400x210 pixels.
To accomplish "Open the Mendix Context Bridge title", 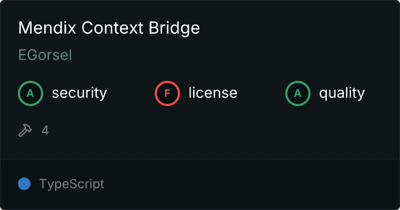I will coord(109,28).
